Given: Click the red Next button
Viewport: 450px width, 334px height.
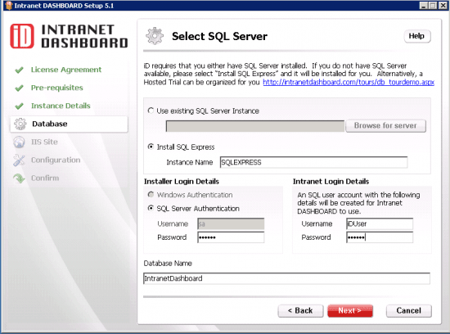Looking at the screenshot, I should (350, 311).
